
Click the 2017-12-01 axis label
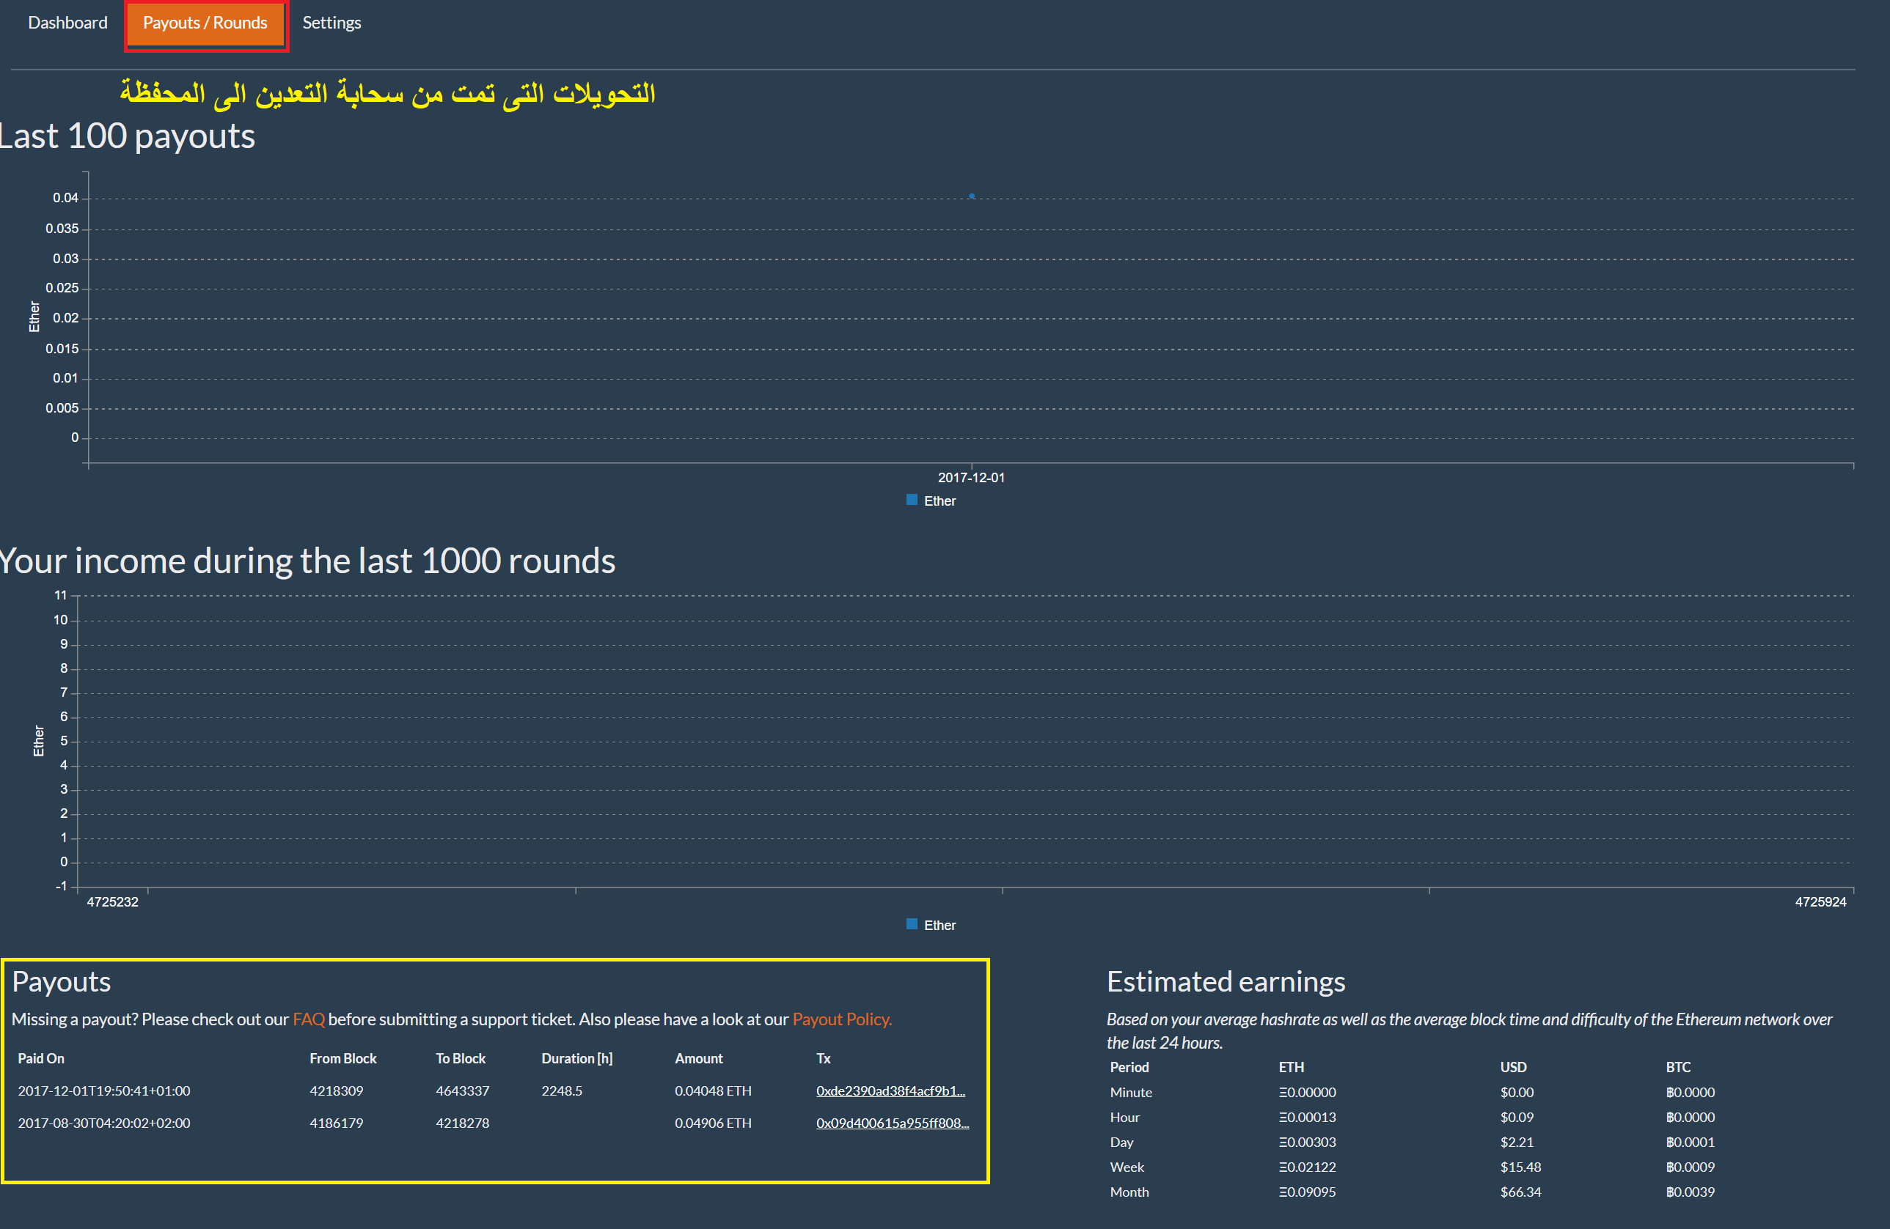[x=971, y=478]
